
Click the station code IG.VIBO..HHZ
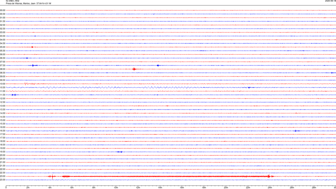click(13, 1)
